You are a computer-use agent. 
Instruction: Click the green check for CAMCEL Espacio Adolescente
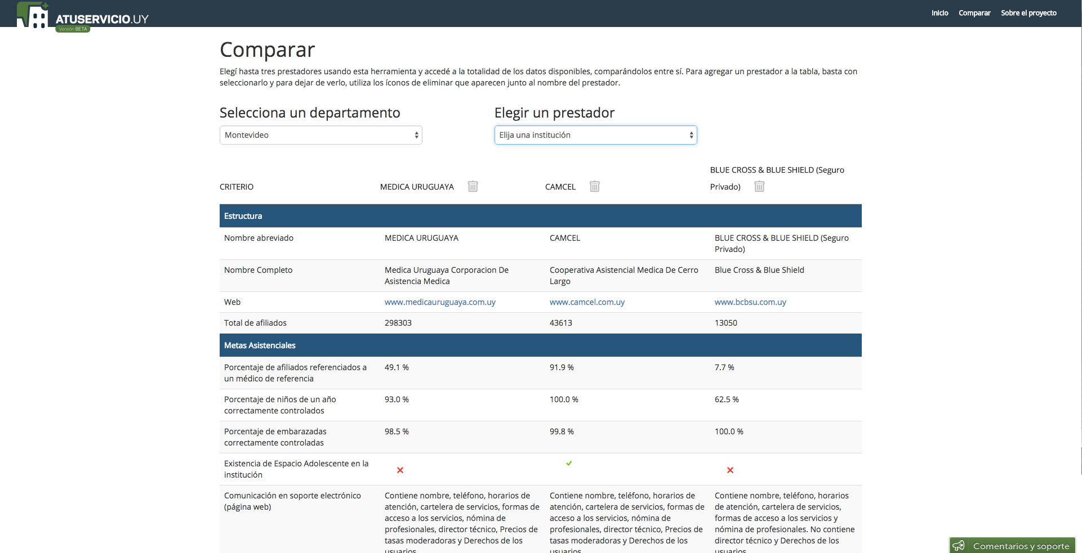click(569, 463)
